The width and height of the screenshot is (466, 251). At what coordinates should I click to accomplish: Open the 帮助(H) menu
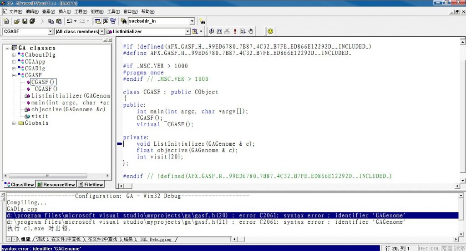click(148, 11)
